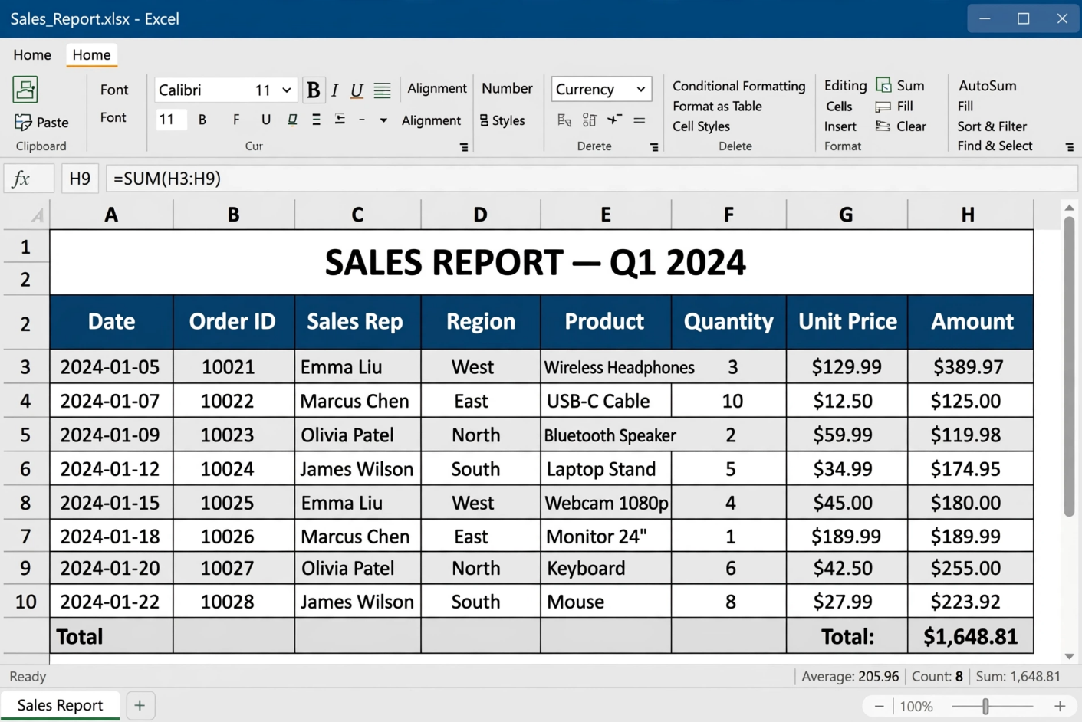Viewport: 1082px width, 722px height.
Task: Click the Insert command
Action: coord(840,126)
